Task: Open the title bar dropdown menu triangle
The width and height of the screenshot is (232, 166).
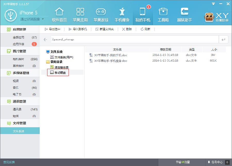Action: point(213,4)
